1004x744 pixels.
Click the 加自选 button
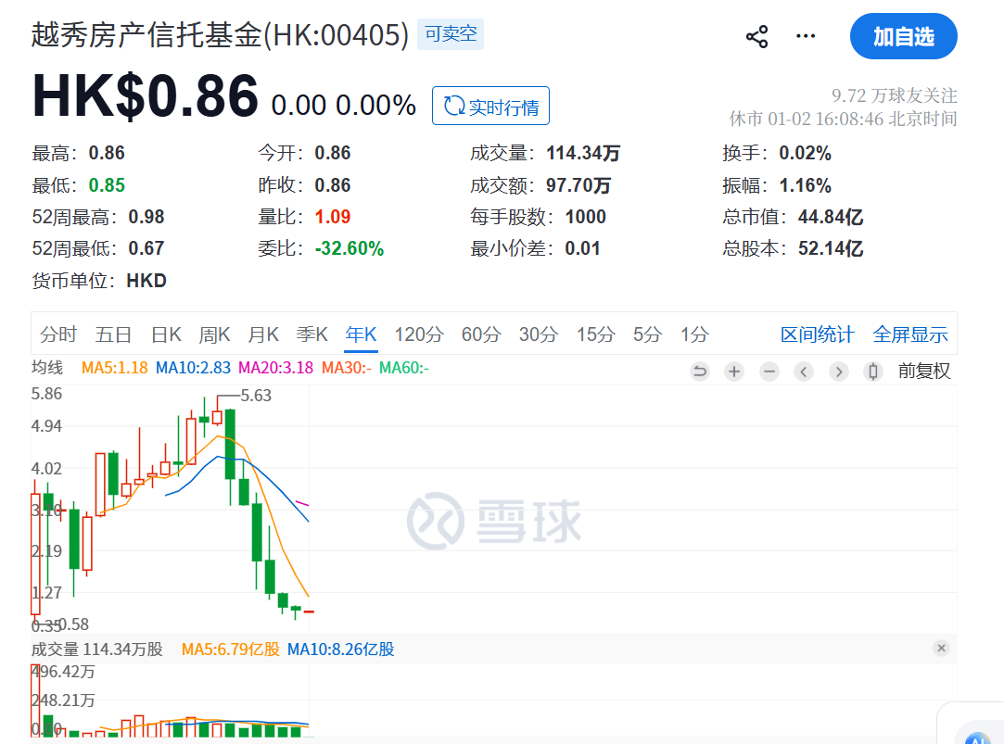point(903,37)
